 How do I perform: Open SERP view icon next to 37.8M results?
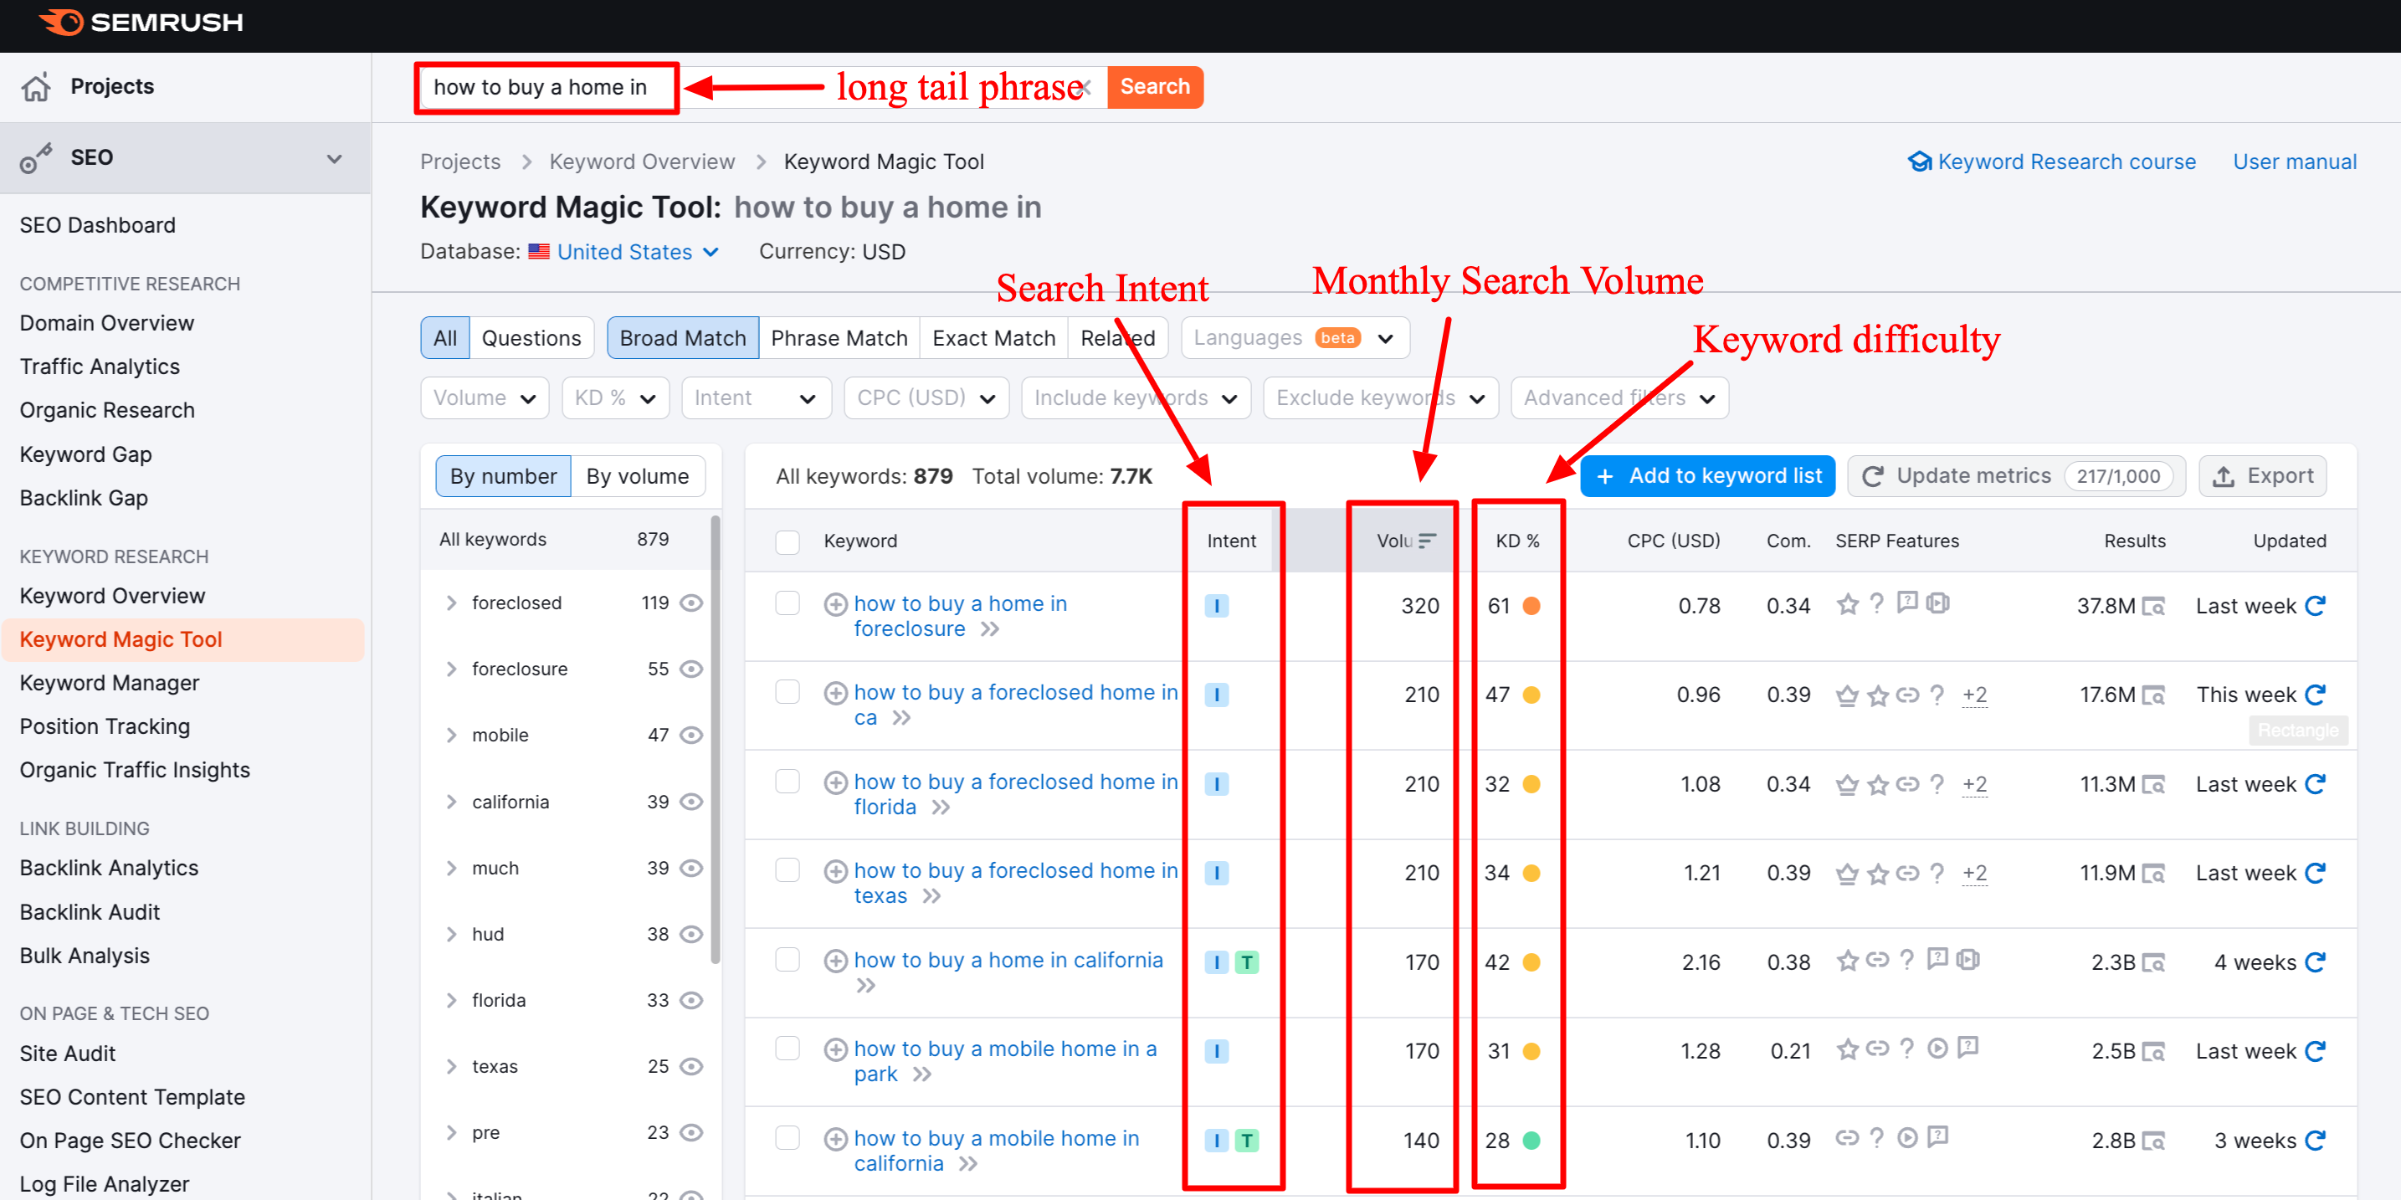pos(2153,607)
